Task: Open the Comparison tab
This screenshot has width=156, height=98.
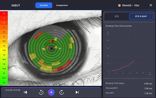Action: [62, 5]
